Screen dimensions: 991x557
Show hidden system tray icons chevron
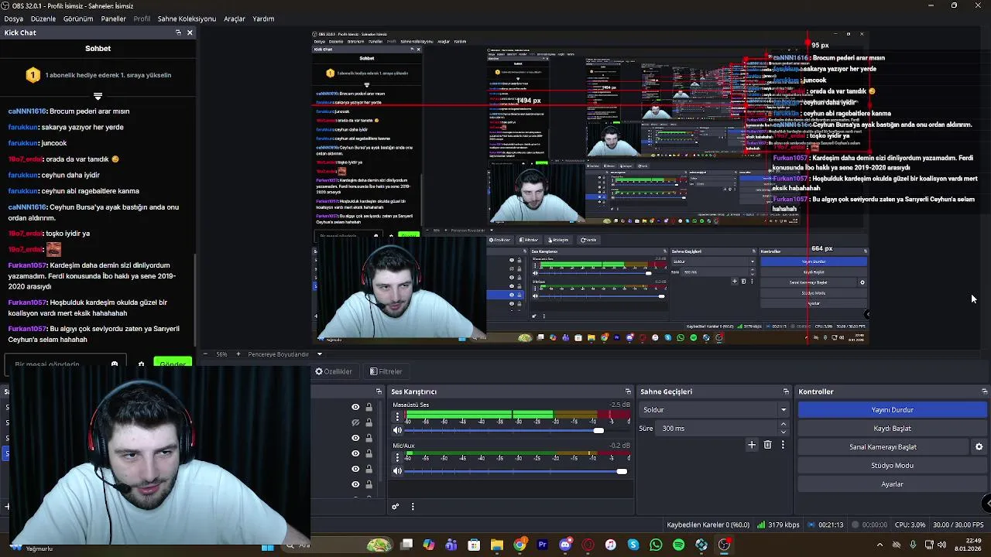(880, 545)
